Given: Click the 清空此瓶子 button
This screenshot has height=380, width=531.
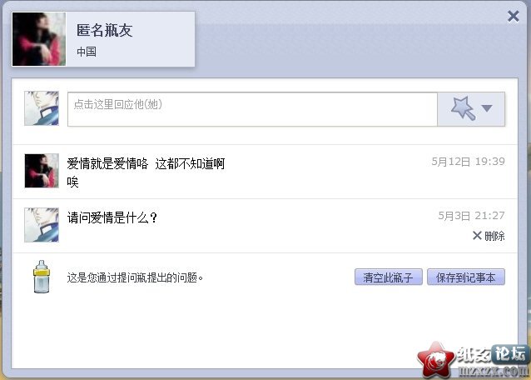Looking at the screenshot, I should tap(388, 277).
